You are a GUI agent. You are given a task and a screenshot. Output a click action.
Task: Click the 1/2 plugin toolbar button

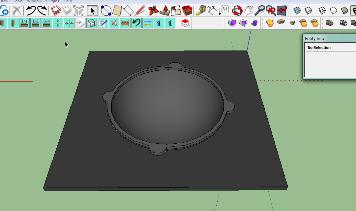[x=36, y=23]
